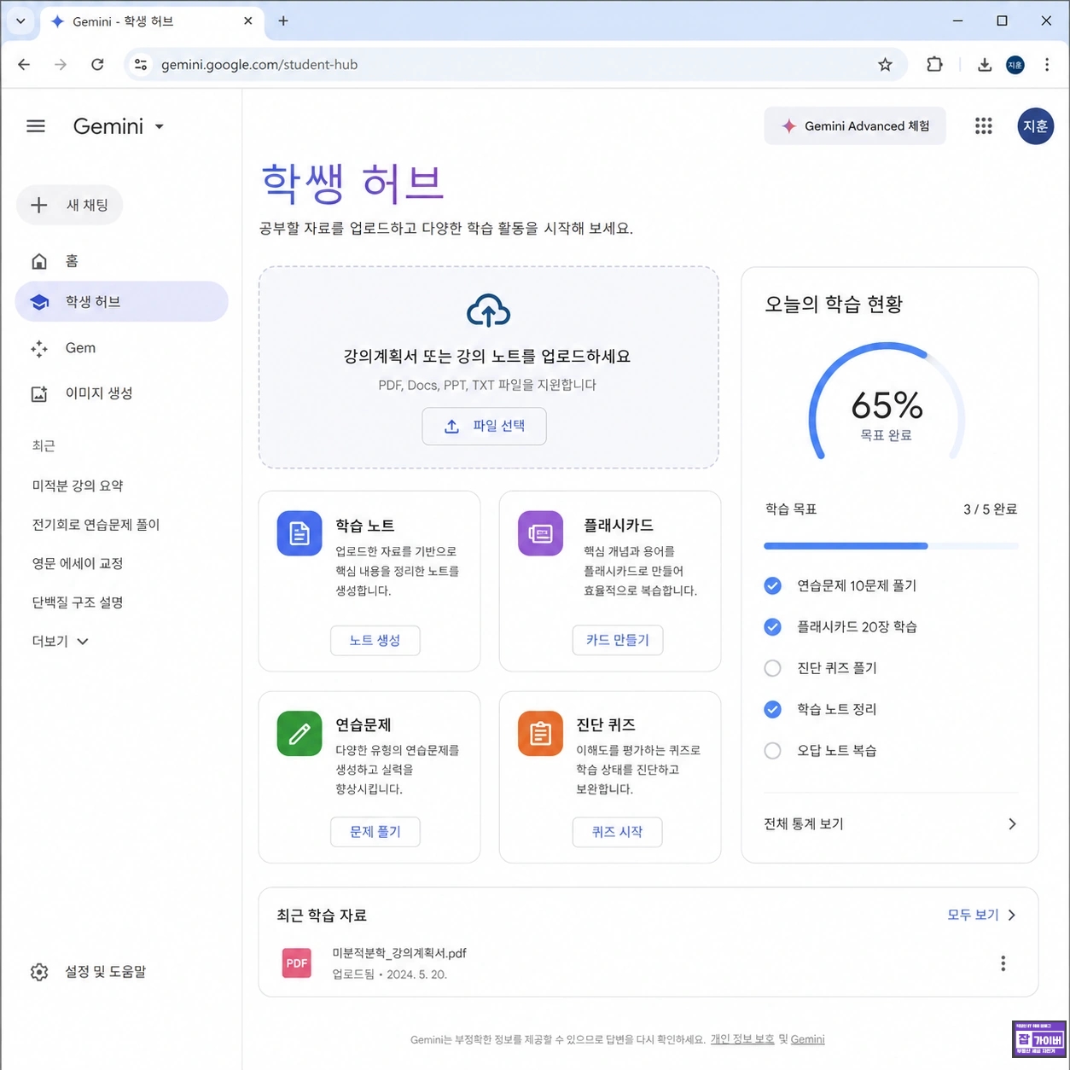The width and height of the screenshot is (1070, 1070).
Task: Open browser downloads icon
Action: pyautogui.click(x=984, y=65)
